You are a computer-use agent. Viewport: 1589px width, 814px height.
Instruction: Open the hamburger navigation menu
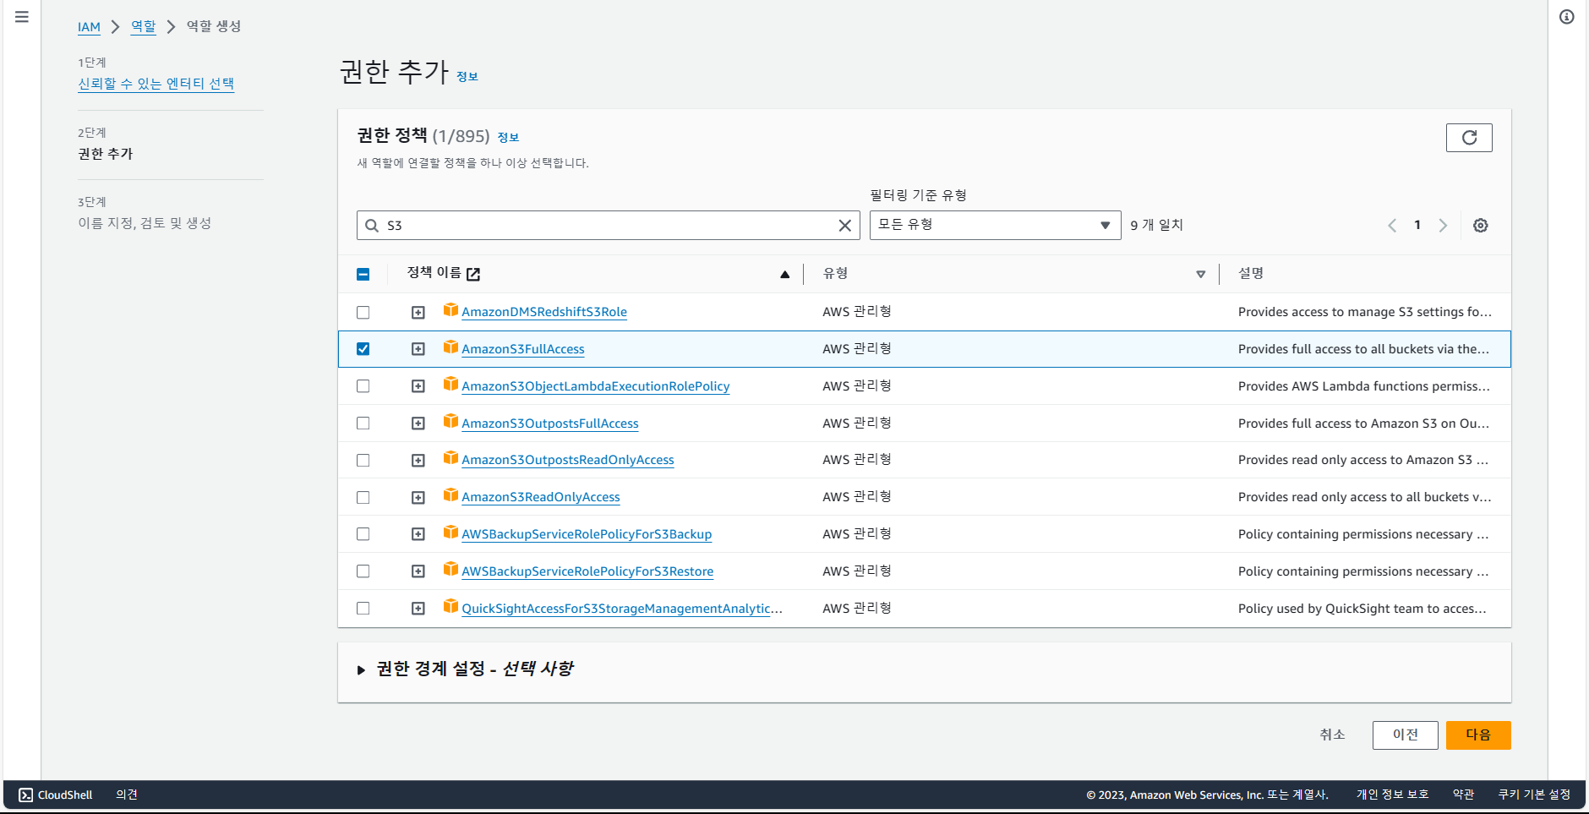click(x=22, y=17)
